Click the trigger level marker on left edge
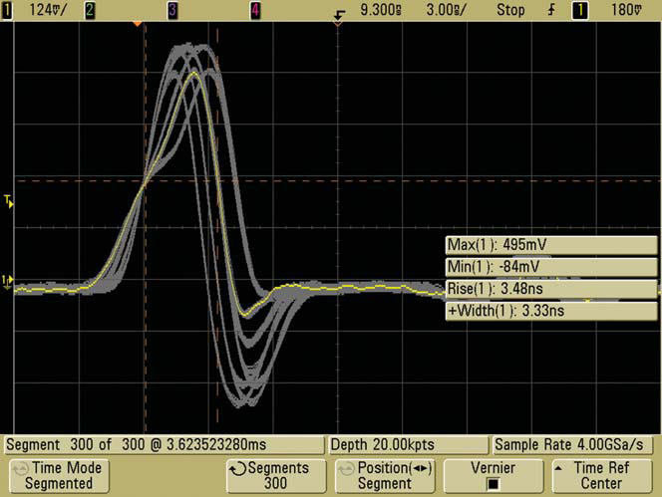 point(9,202)
